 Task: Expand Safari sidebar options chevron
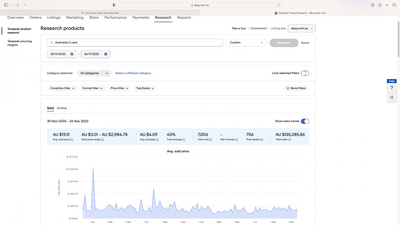(11, 5)
